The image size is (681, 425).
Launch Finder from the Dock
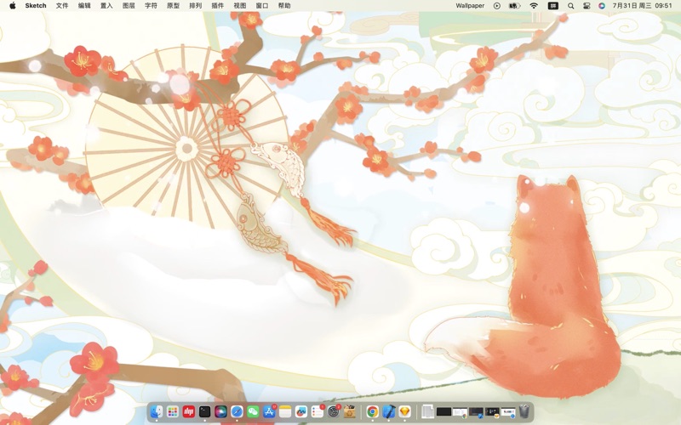click(x=156, y=411)
